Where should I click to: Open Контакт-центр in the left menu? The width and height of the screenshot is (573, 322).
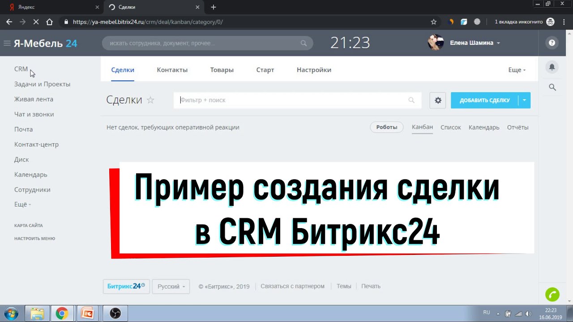(36, 144)
